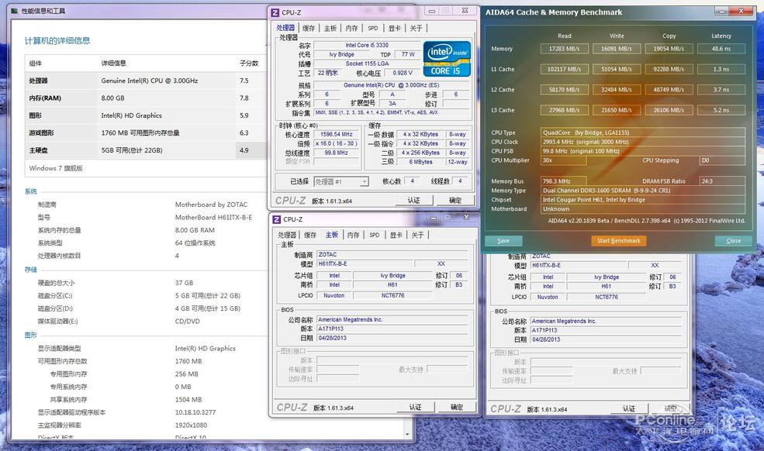Switch to 主板 tab in CPU-Z window with Intel logo

click(x=330, y=28)
